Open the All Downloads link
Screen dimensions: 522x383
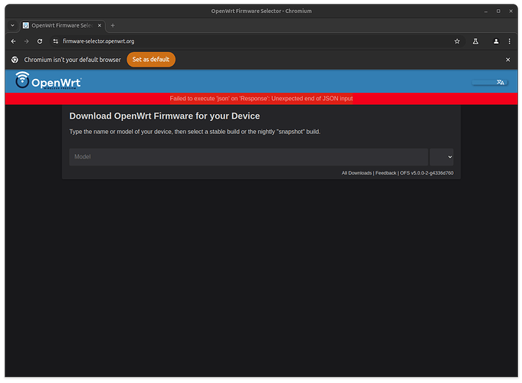coord(356,173)
